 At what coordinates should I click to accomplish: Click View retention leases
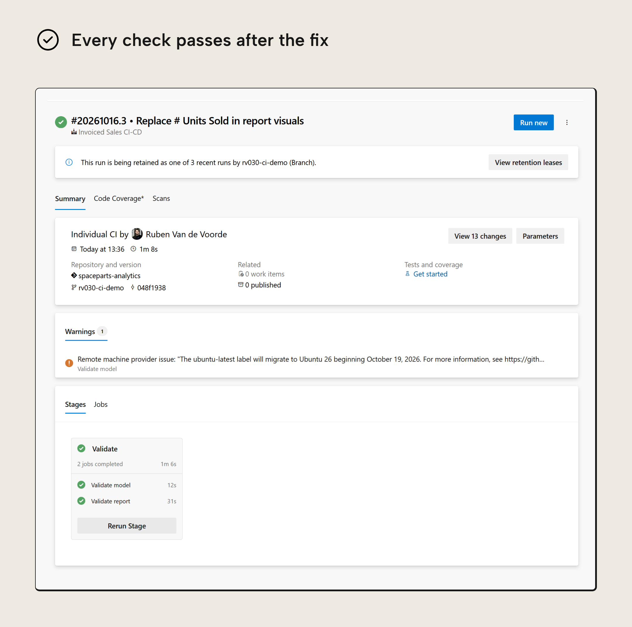pos(528,162)
